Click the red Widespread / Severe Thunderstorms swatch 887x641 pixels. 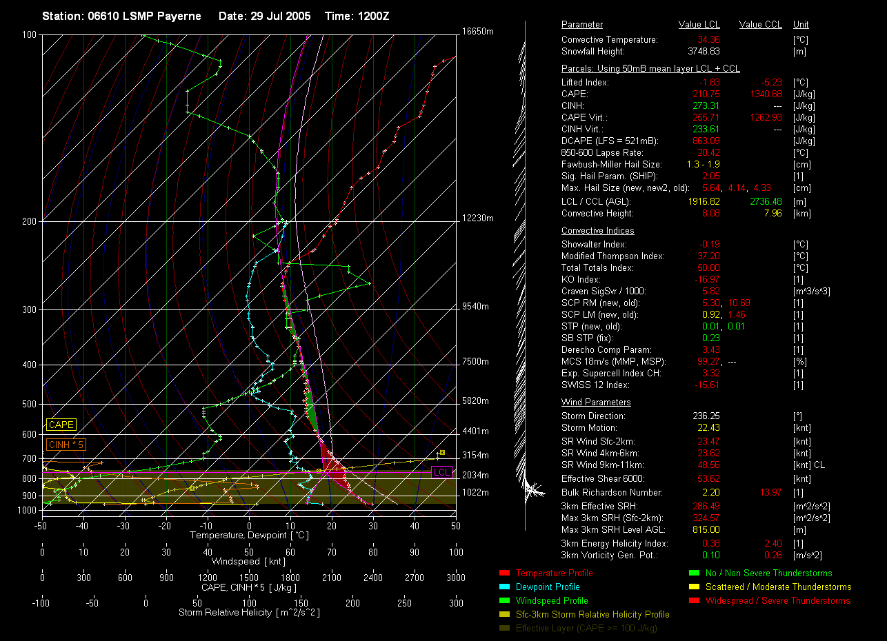pyautogui.click(x=694, y=601)
